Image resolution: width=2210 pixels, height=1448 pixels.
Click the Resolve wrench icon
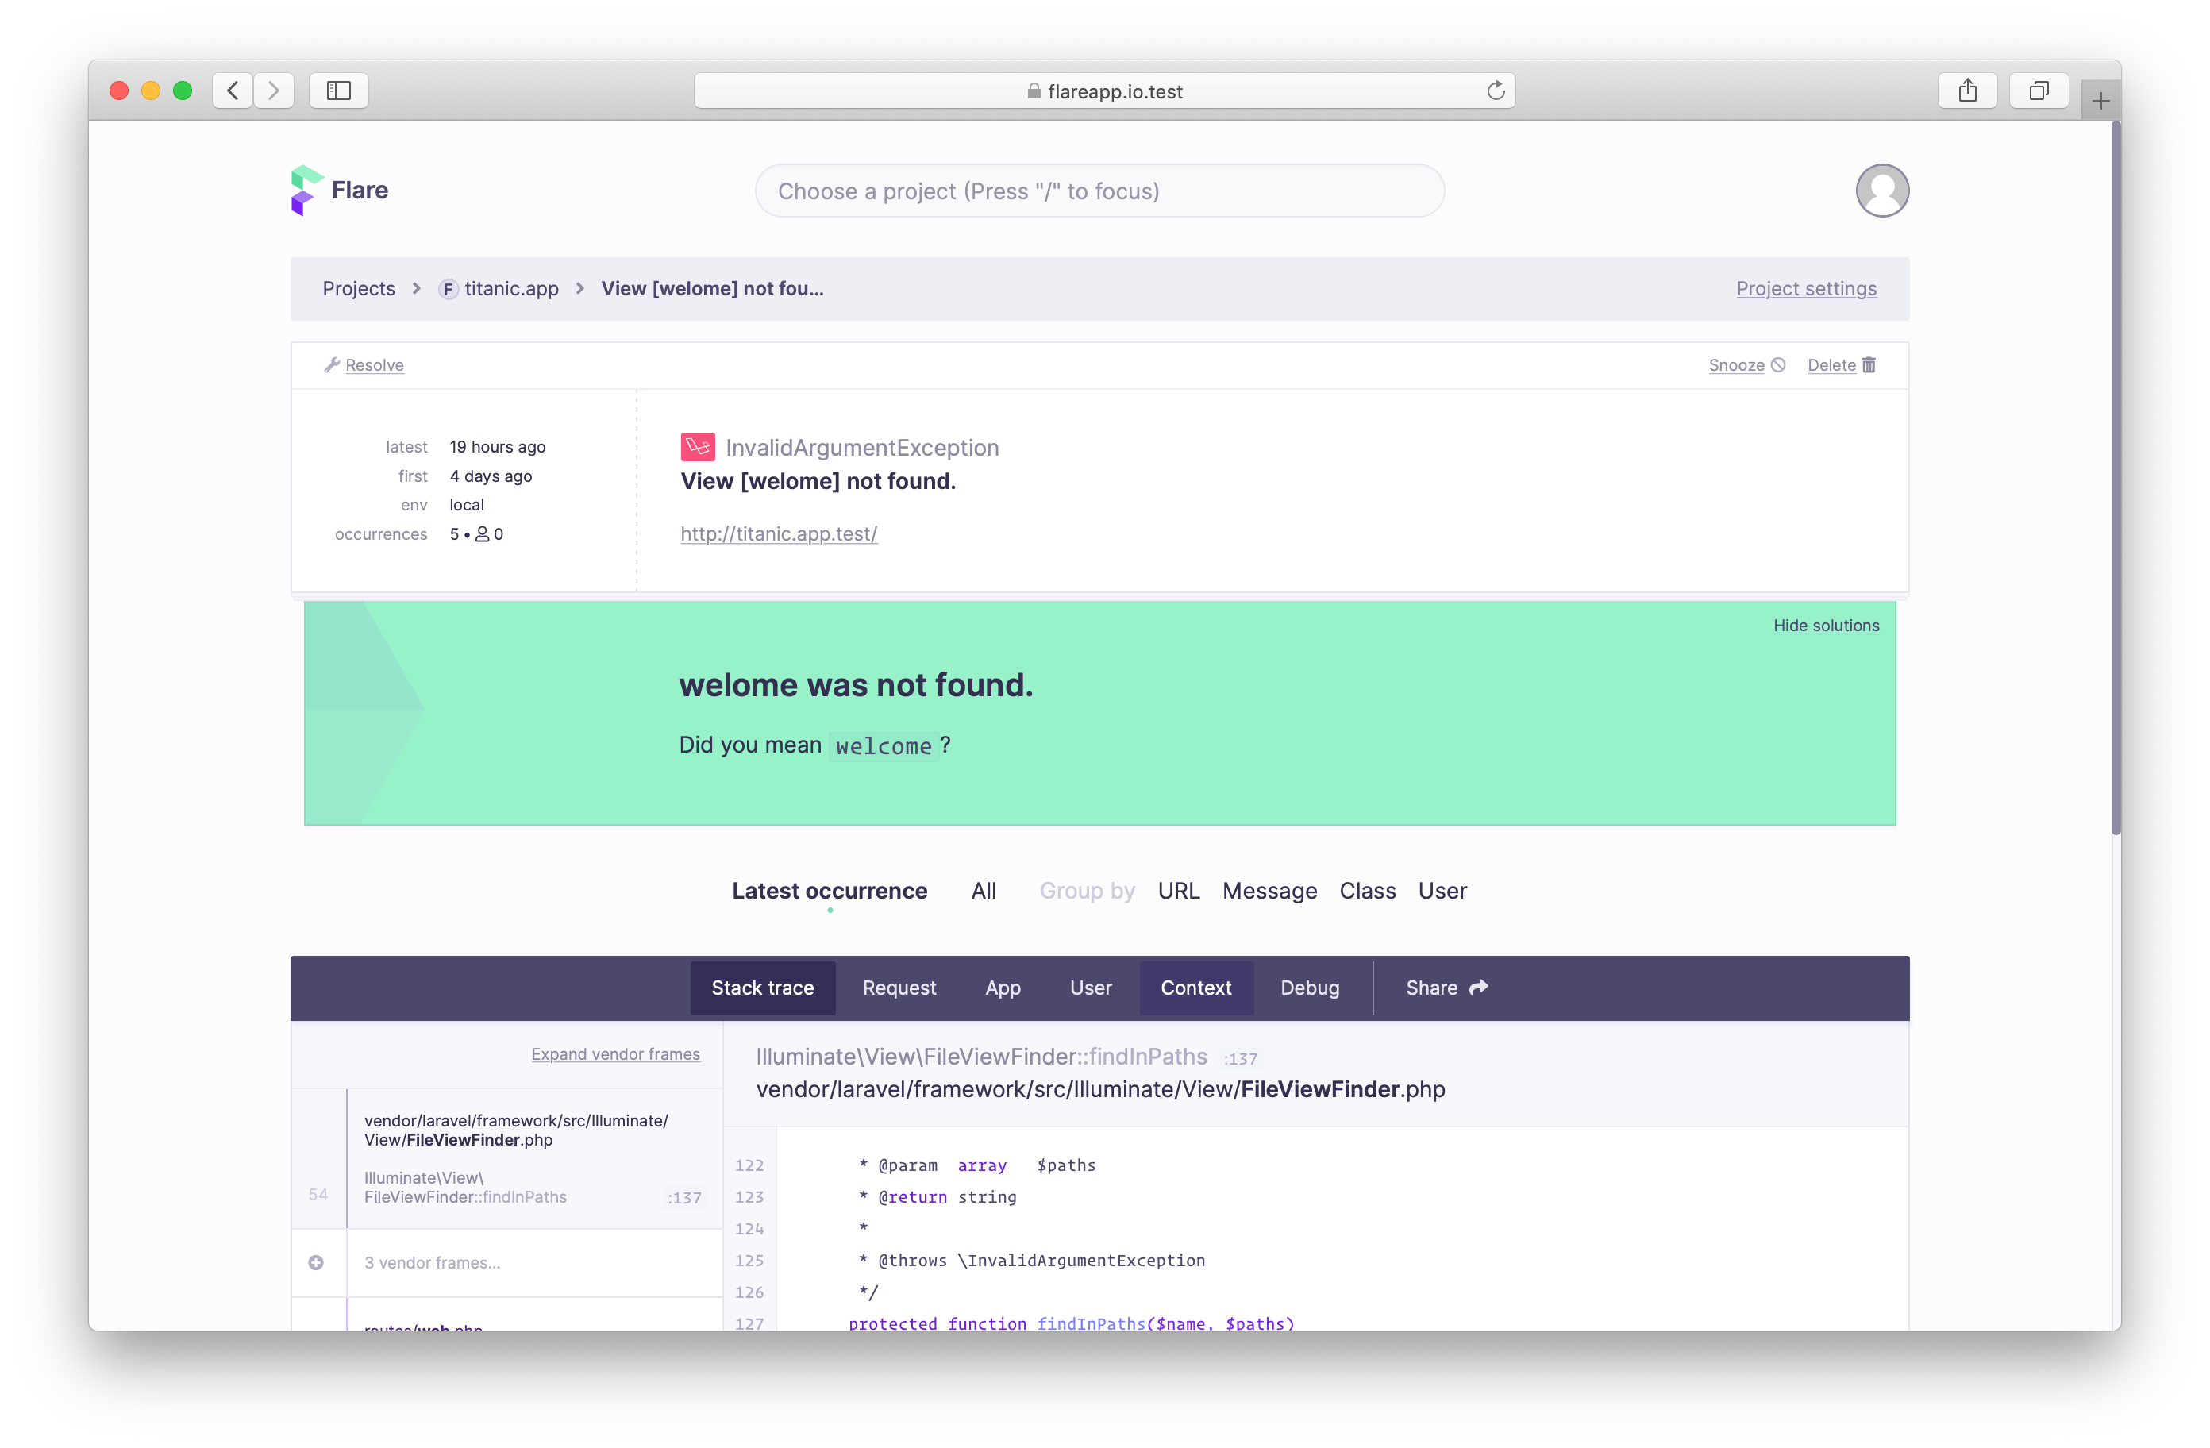click(x=332, y=365)
